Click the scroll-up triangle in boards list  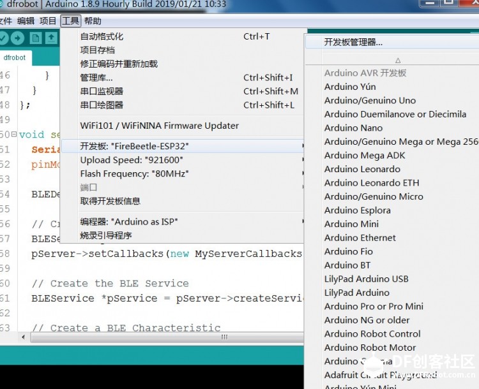pyautogui.click(x=398, y=61)
